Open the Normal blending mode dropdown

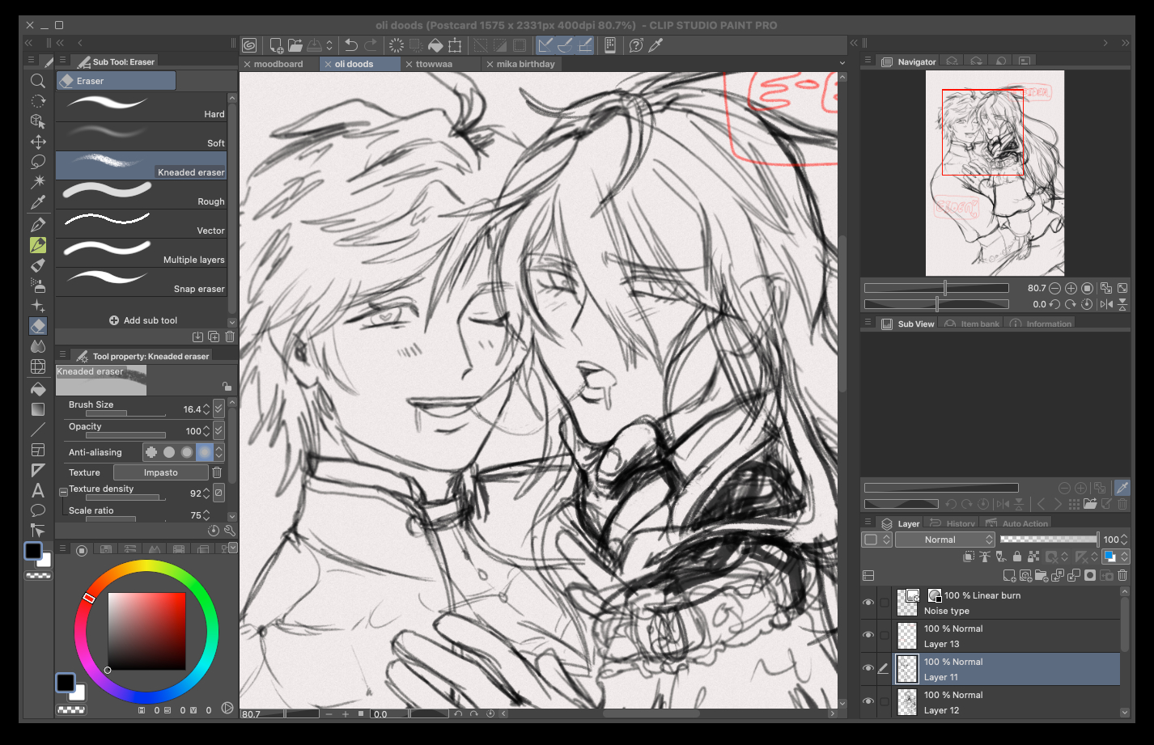944,540
